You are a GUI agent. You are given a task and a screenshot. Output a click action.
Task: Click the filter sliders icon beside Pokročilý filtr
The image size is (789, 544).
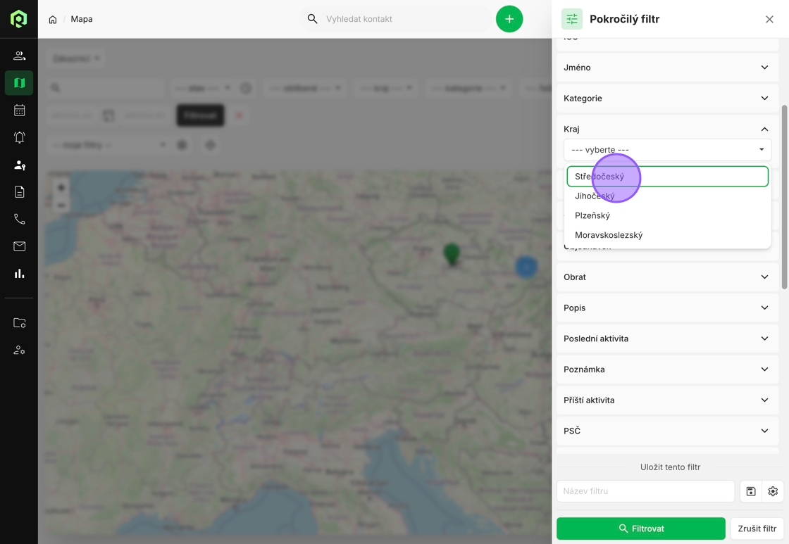pyautogui.click(x=572, y=19)
